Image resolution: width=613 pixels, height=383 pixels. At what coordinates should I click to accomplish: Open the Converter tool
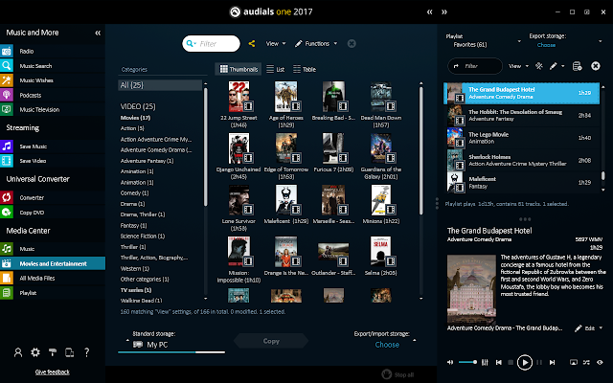[x=32, y=198]
